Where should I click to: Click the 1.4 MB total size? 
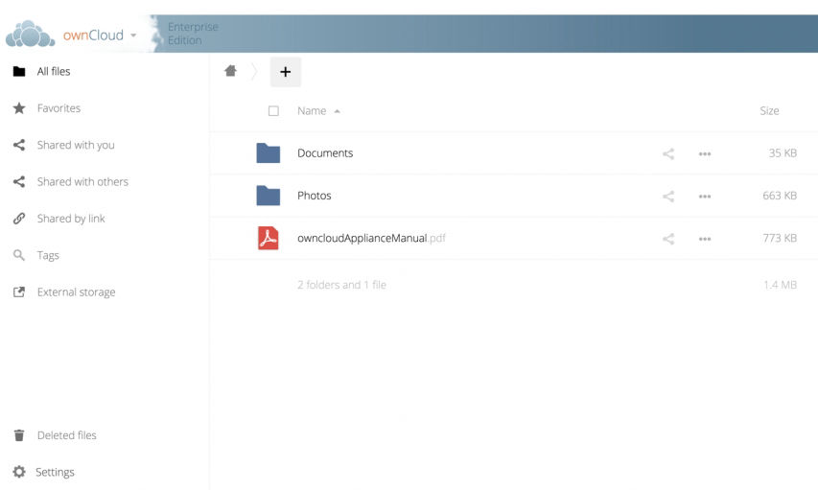click(780, 285)
